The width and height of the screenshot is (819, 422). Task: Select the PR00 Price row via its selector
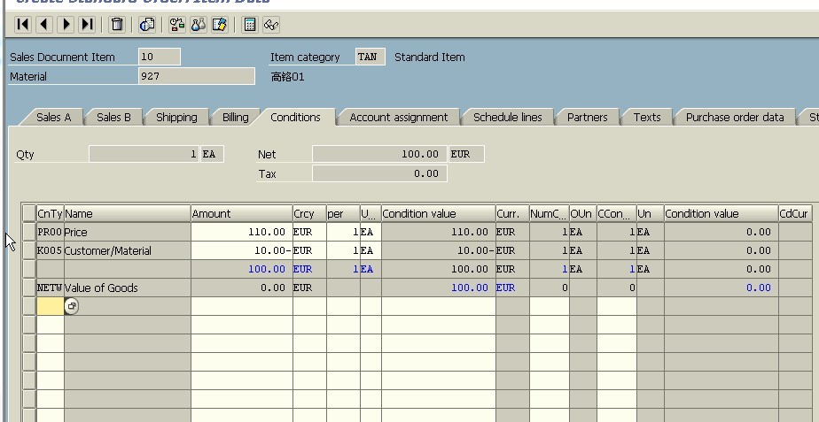[29, 232]
